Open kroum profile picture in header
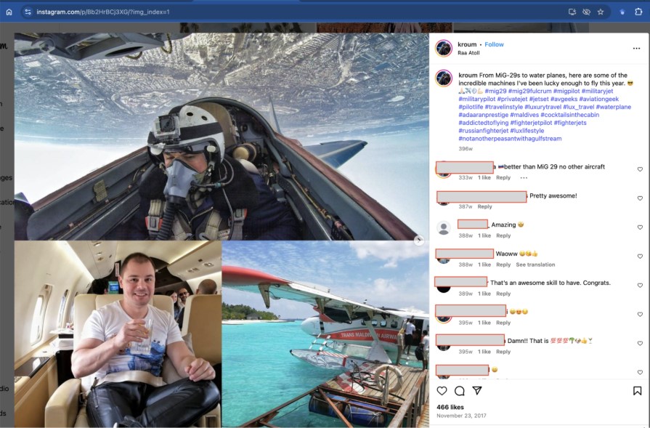The image size is (650, 428). click(x=444, y=48)
